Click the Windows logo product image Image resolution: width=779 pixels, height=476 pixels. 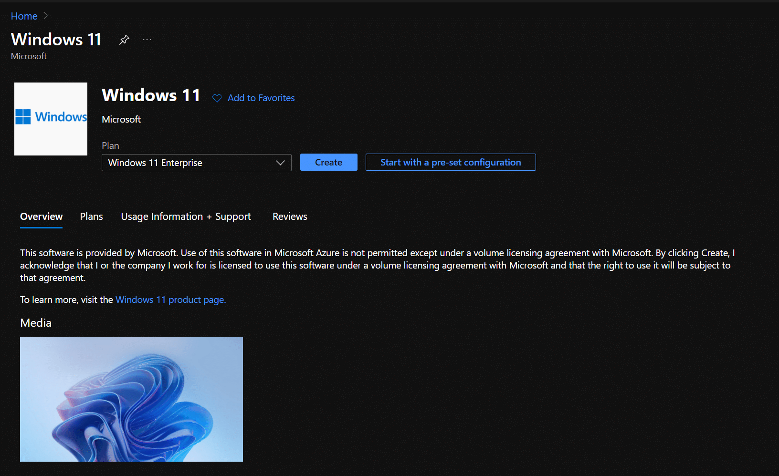click(51, 119)
